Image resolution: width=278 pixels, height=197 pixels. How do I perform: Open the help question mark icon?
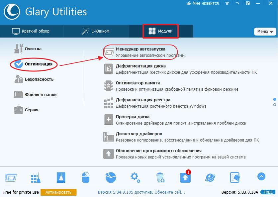pyautogui.click(x=248, y=3)
